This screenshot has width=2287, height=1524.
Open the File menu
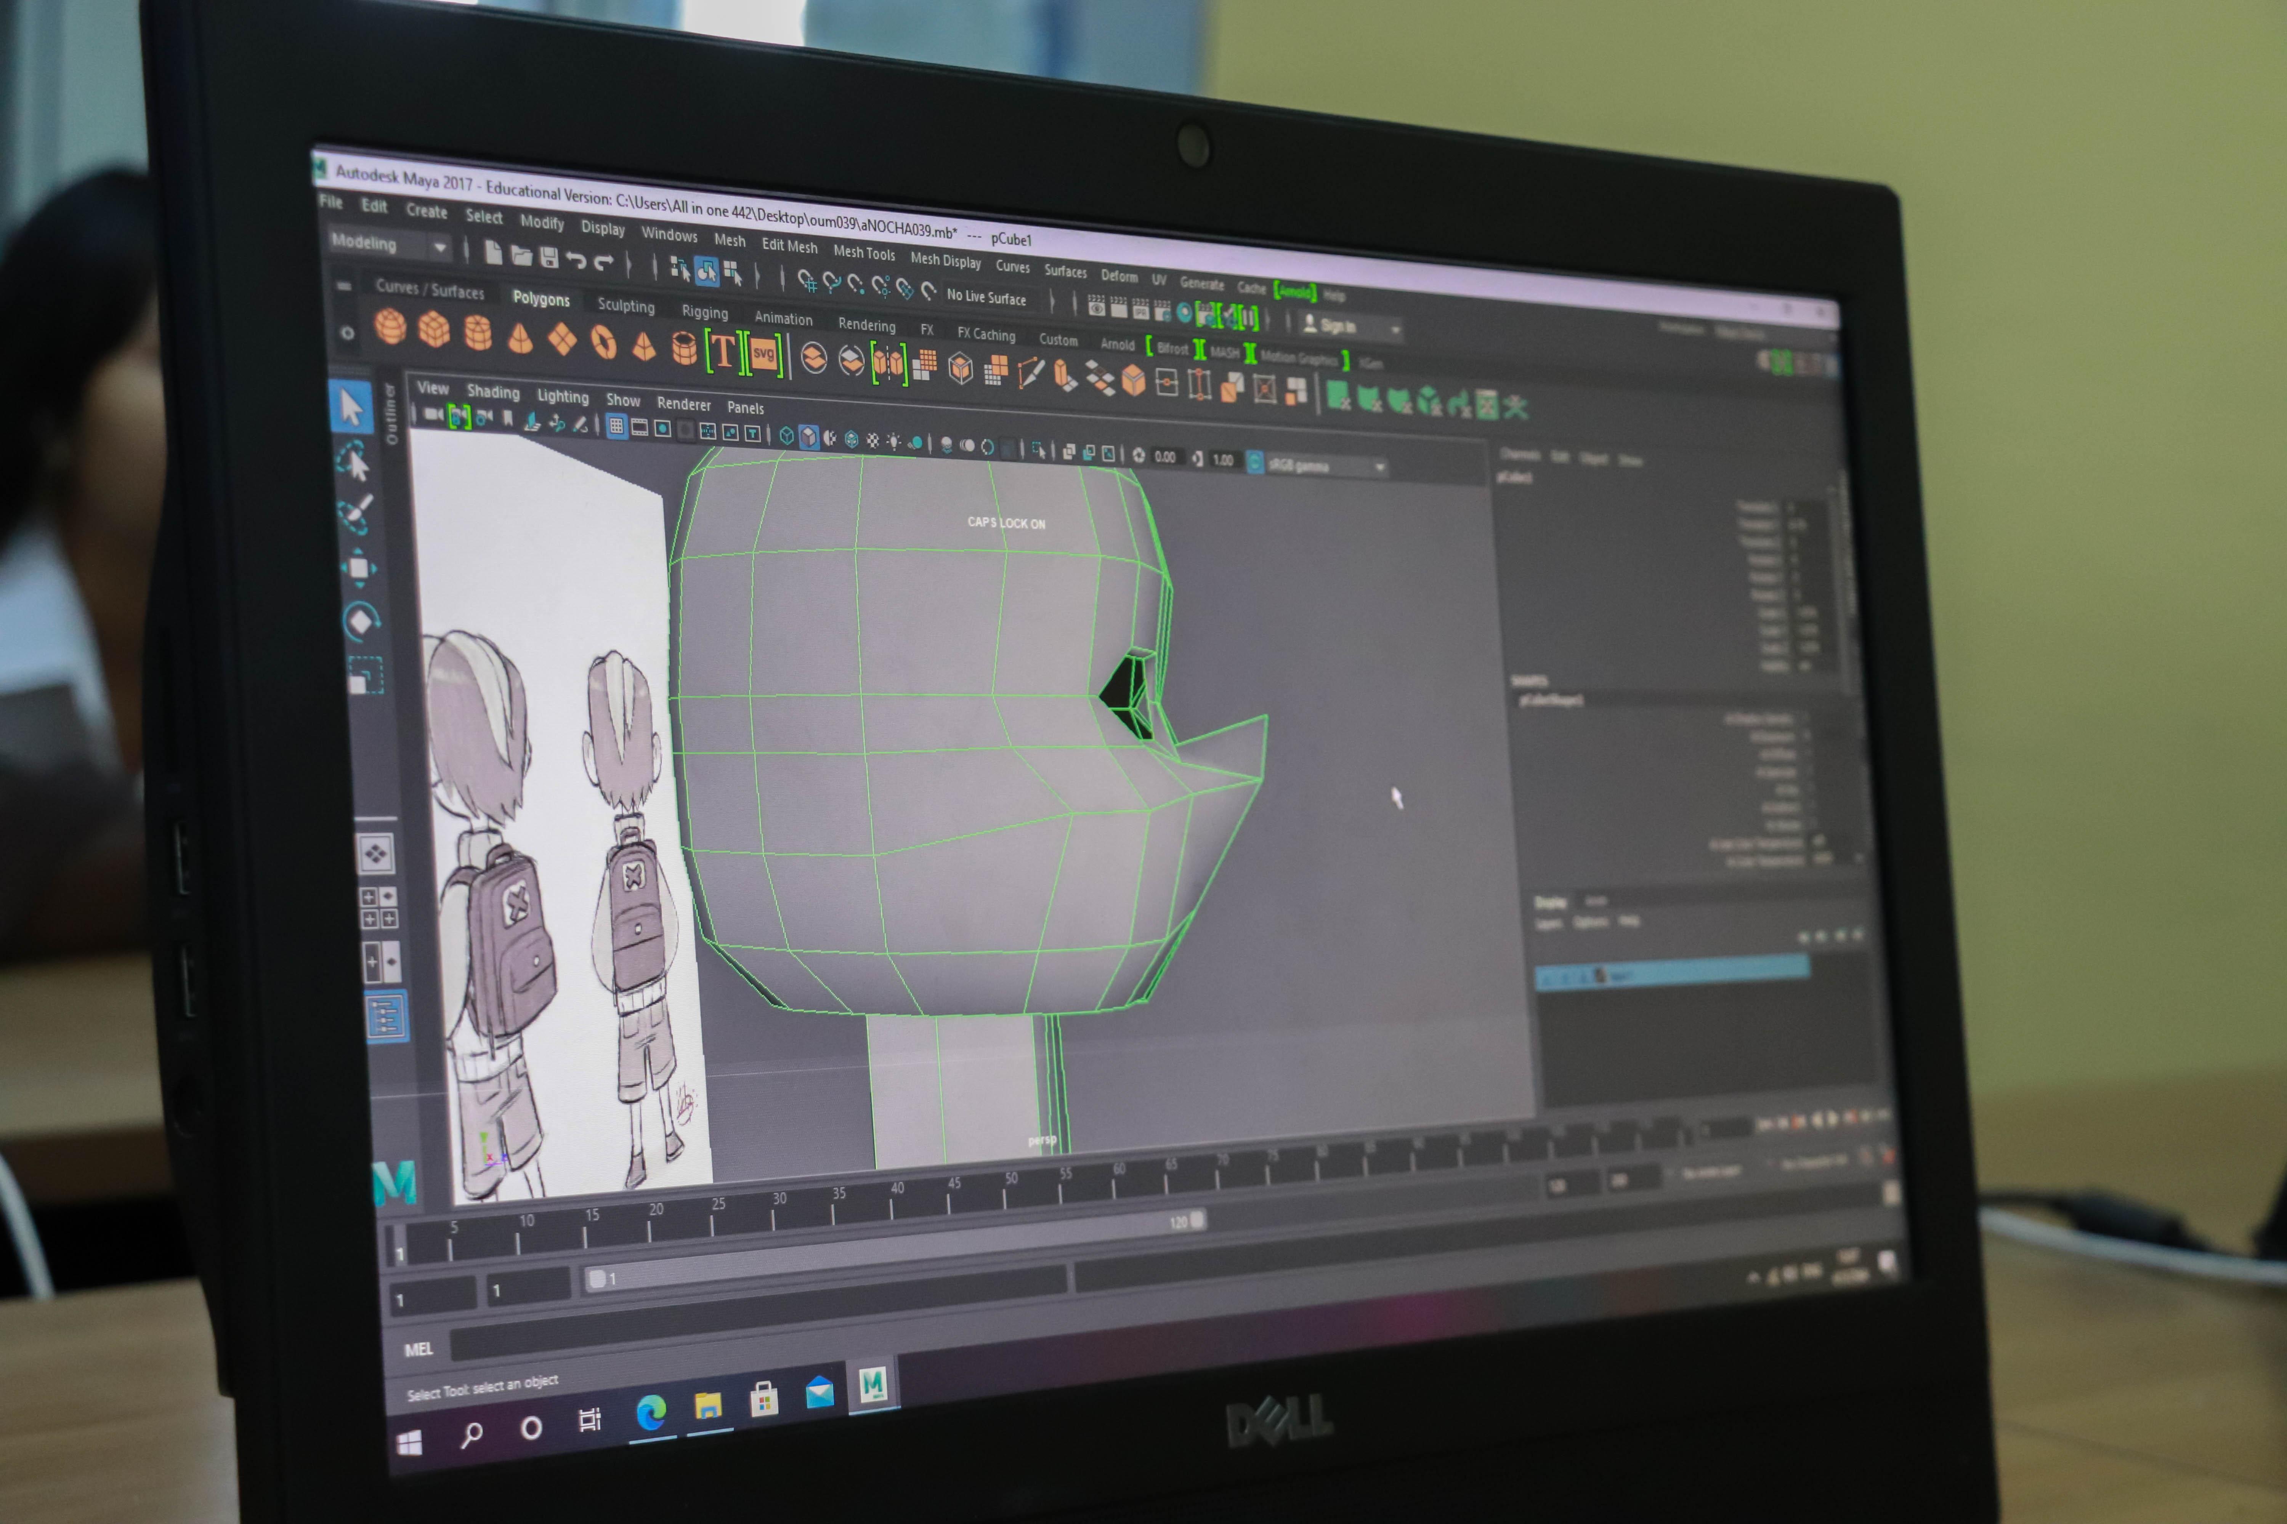(330, 203)
